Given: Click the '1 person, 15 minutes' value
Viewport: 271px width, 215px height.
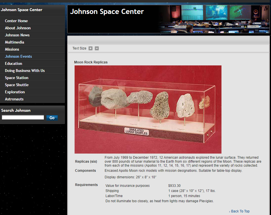Looking at the screenshot, I should (x=184, y=196).
